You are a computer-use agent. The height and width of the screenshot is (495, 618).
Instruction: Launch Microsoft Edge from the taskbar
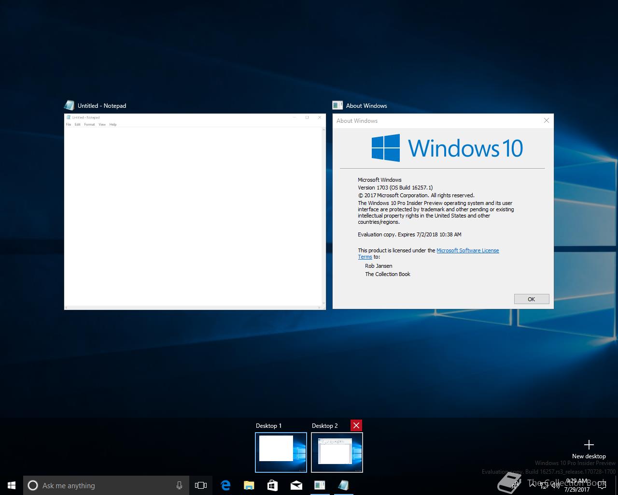point(225,485)
